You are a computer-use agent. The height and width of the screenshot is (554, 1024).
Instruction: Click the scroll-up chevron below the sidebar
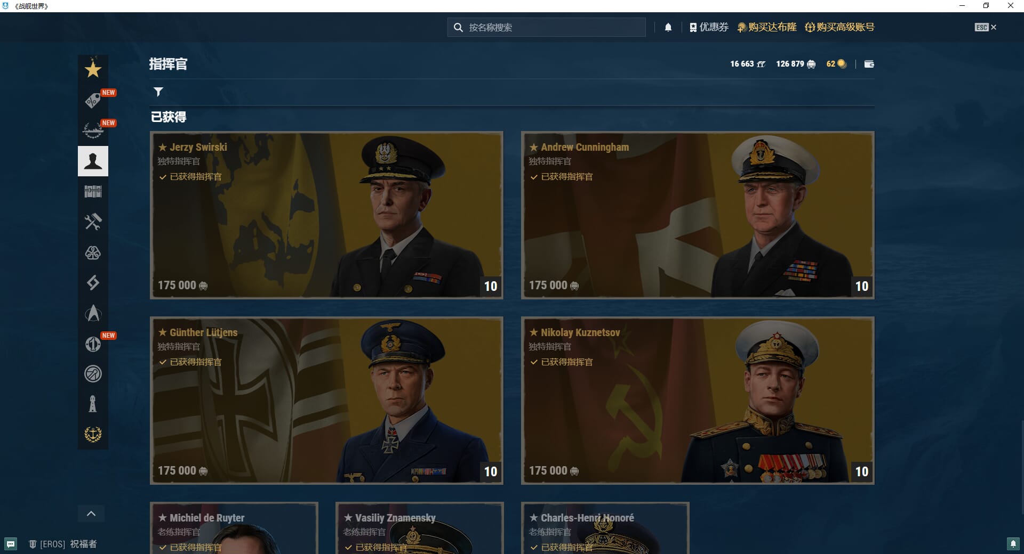91,514
